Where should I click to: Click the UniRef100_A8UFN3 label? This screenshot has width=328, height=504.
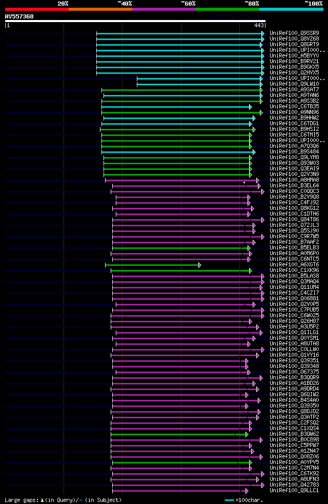(294, 479)
